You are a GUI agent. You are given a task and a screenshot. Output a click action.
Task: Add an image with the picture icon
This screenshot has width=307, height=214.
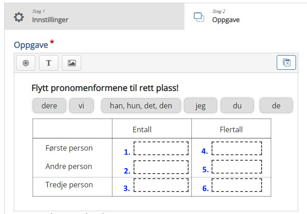pos(72,63)
